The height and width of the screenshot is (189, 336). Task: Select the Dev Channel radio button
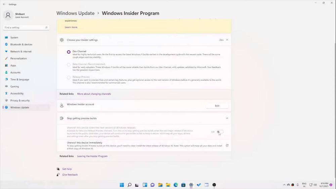(69, 52)
